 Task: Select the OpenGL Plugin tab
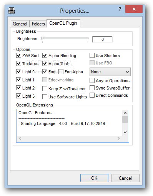(x=63, y=23)
